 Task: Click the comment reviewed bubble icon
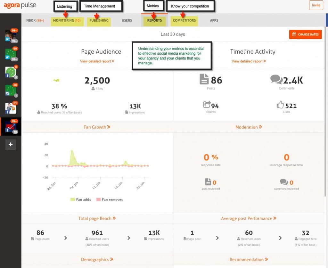[284, 182]
